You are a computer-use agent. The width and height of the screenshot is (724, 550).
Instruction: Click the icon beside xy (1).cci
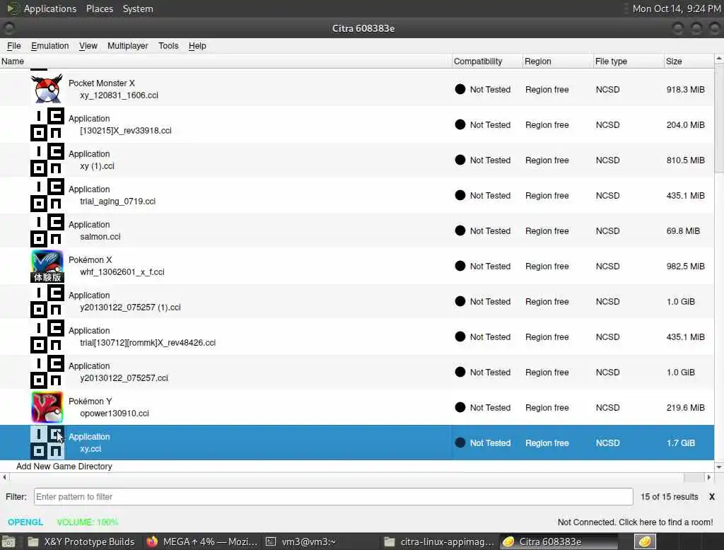coord(47,160)
